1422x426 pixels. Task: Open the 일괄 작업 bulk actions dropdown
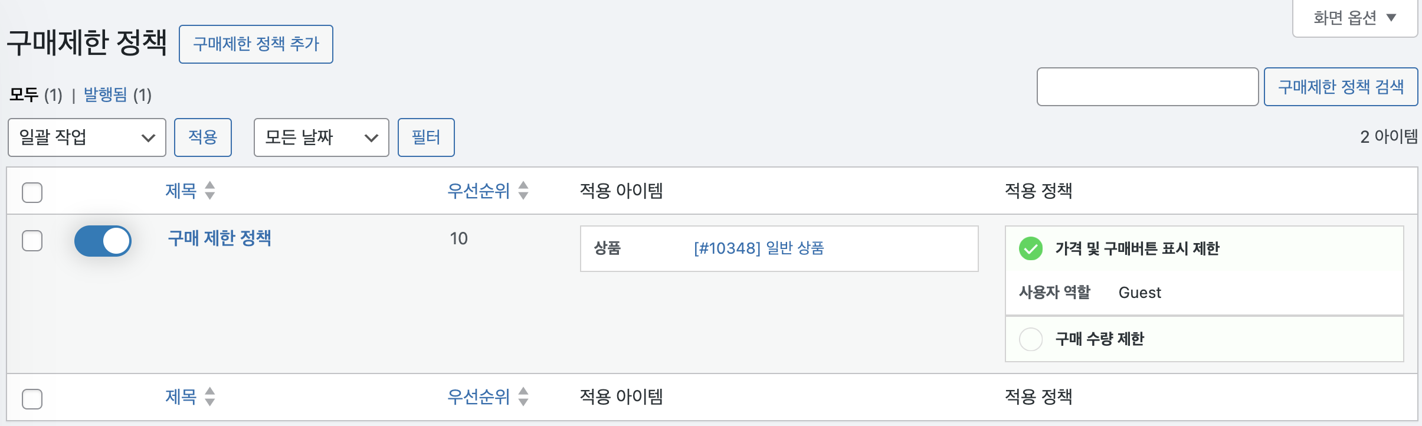tap(87, 137)
